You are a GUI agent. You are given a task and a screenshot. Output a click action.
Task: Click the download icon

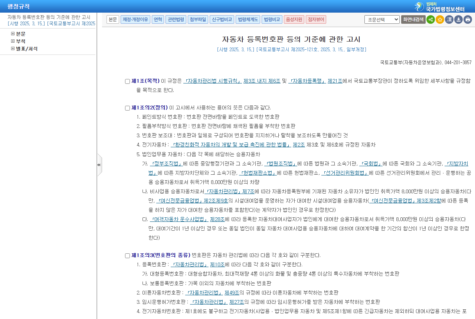458,20
